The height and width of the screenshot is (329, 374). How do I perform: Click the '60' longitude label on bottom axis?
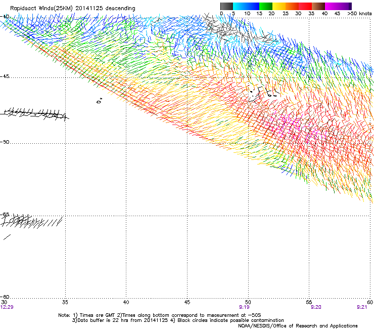[370, 302]
